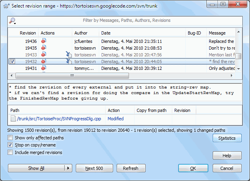Open Help for this dialog
This screenshot has width=250, height=181.
[227, 156]
